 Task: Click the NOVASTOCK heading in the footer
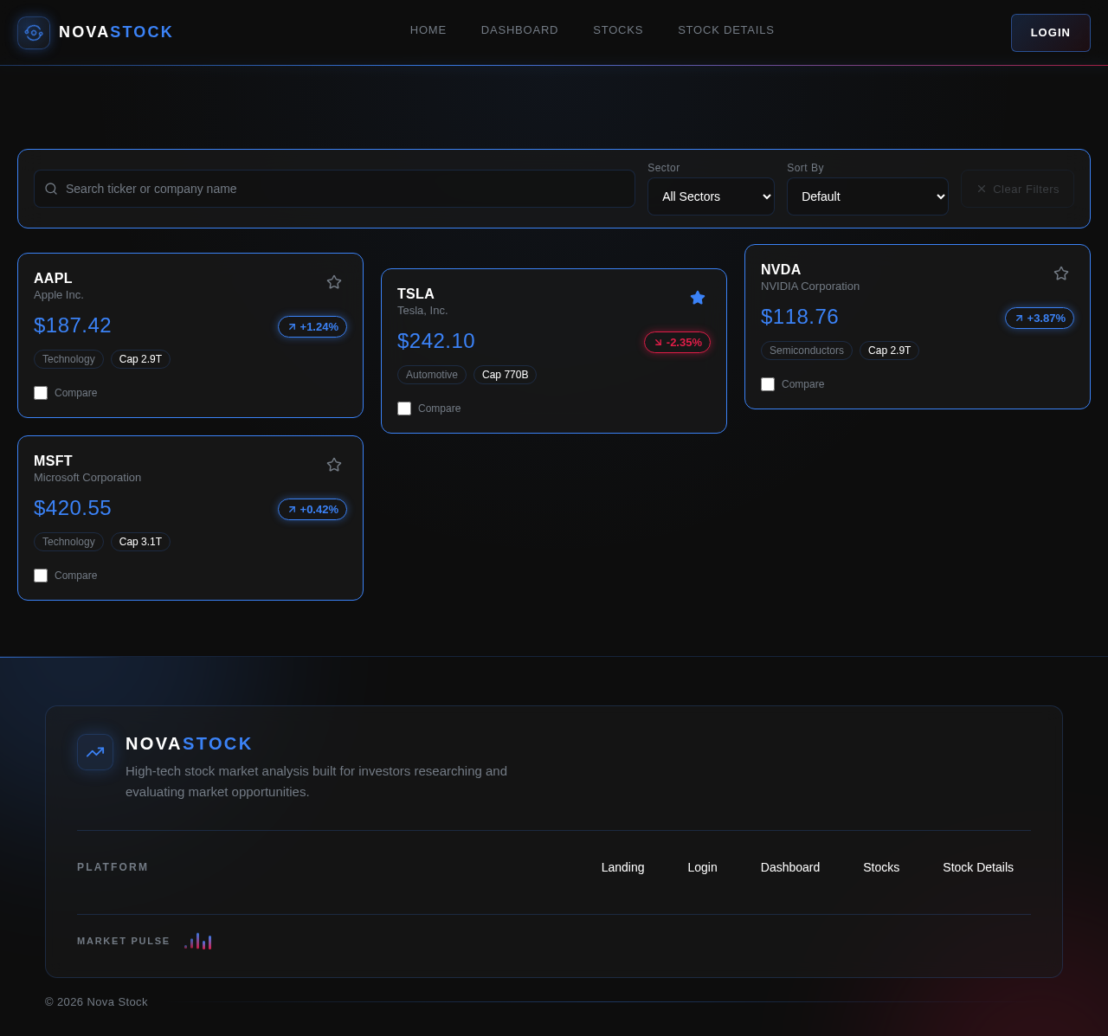189,743
